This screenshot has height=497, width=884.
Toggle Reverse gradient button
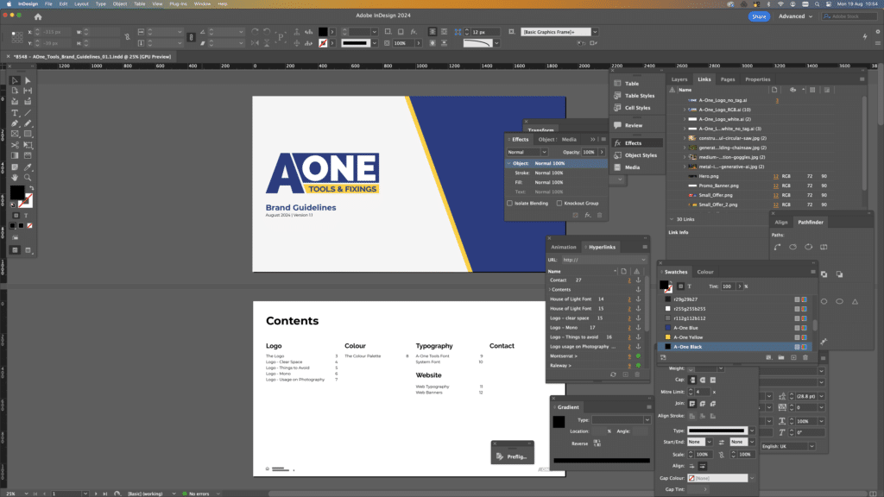click(597, 444)
